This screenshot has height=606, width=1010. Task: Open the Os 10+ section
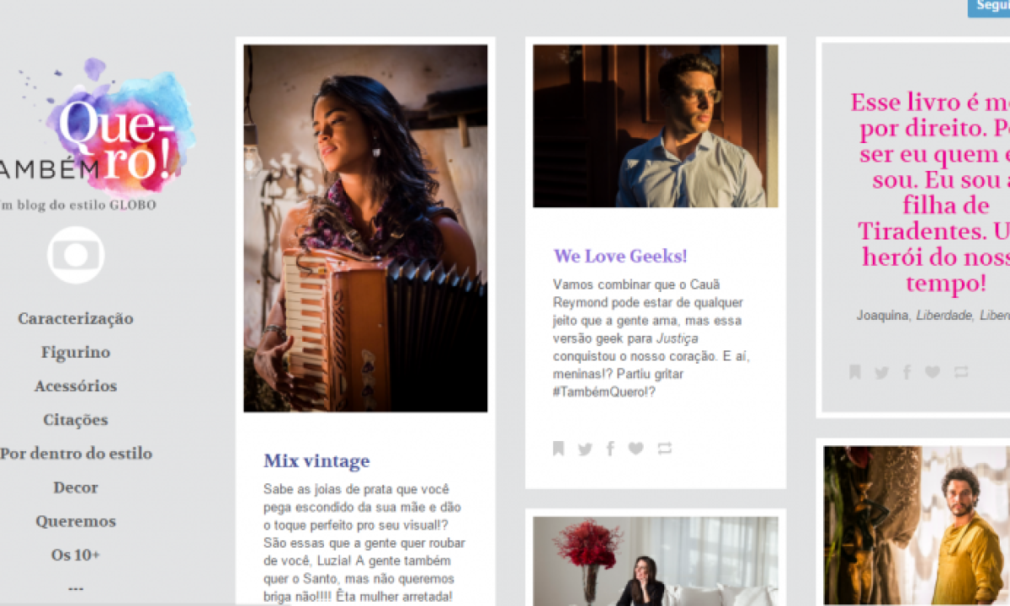coord(76,555)
